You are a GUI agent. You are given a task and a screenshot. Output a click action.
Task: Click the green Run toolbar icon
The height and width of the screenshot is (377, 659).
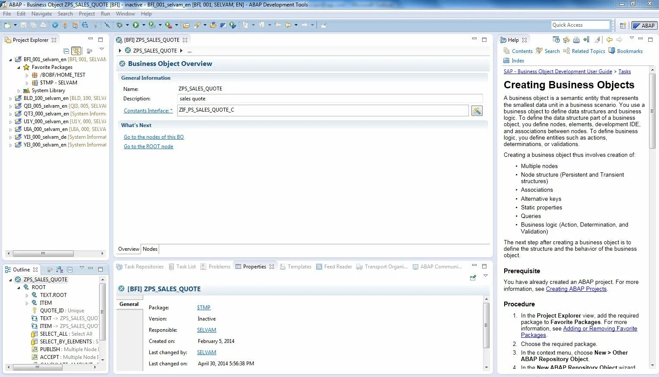(136, 25)
